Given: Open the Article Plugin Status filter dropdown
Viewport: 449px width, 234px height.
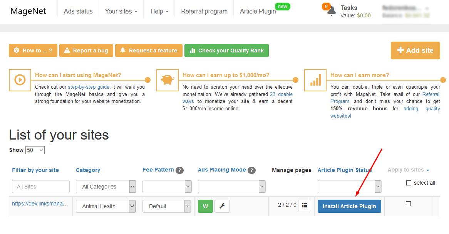Looking at the screenshot, I should (x=349, y=187).
